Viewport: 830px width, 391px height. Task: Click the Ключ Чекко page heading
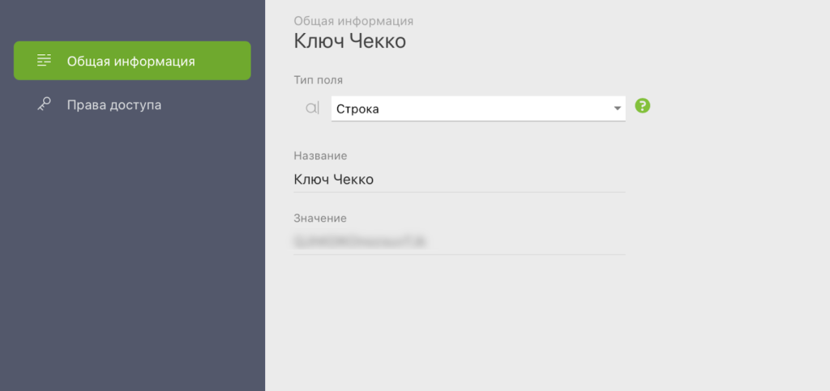coord(349,41)
